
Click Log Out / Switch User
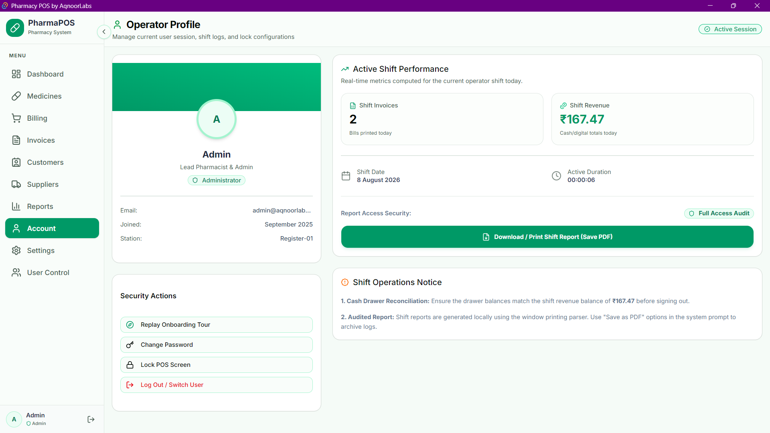click(217, 385)
